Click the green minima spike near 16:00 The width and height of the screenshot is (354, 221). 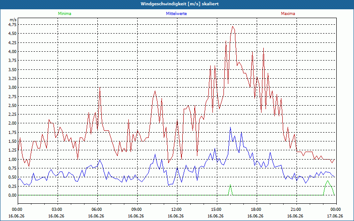click(x=230, y=190)
